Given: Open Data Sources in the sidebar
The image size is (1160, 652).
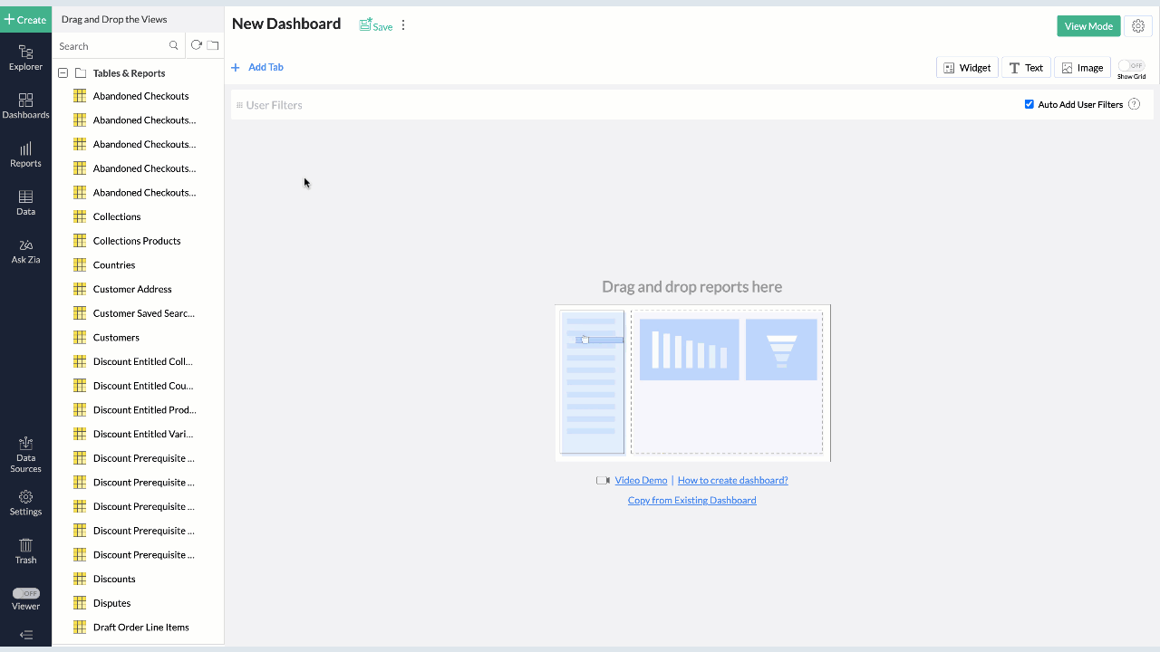Looking at the screenshot, I should [25, 453].
